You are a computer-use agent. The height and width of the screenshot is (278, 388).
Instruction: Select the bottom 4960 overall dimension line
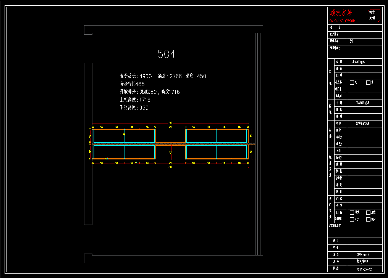[x=170, y=167]
